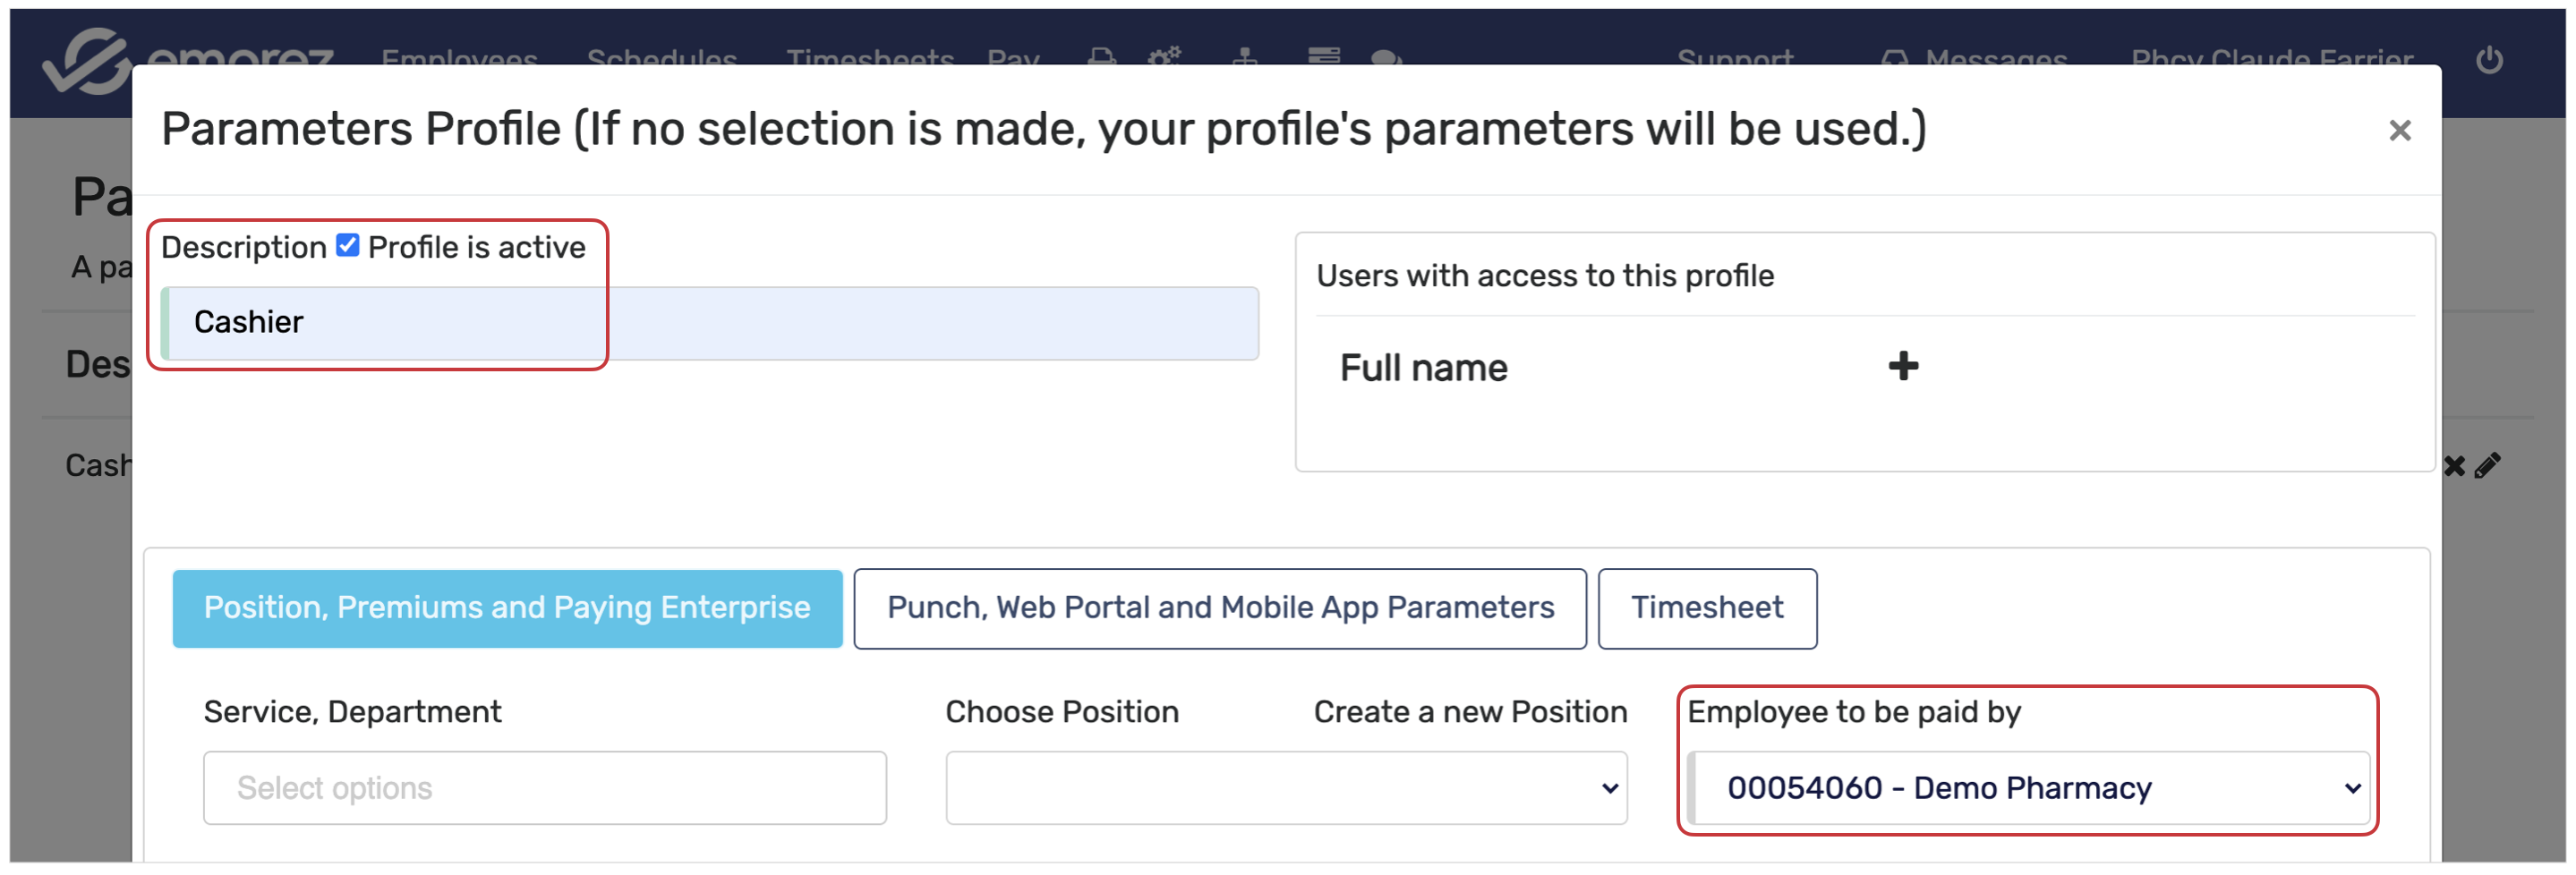Click the plus icon to add a user
2576x875 pixels.
1902,366
